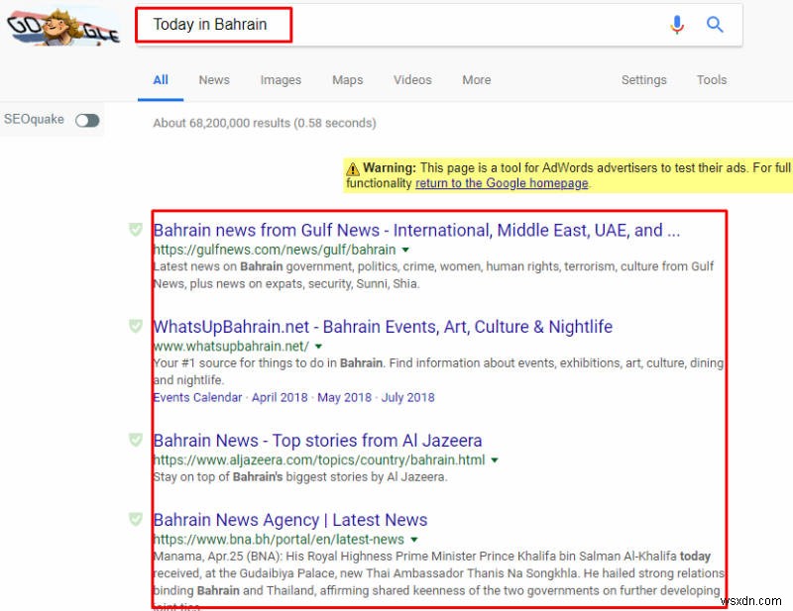Click the safety icon next to Bahrain News Agency
The image size is (793, 611).
(x=134, y=520)
